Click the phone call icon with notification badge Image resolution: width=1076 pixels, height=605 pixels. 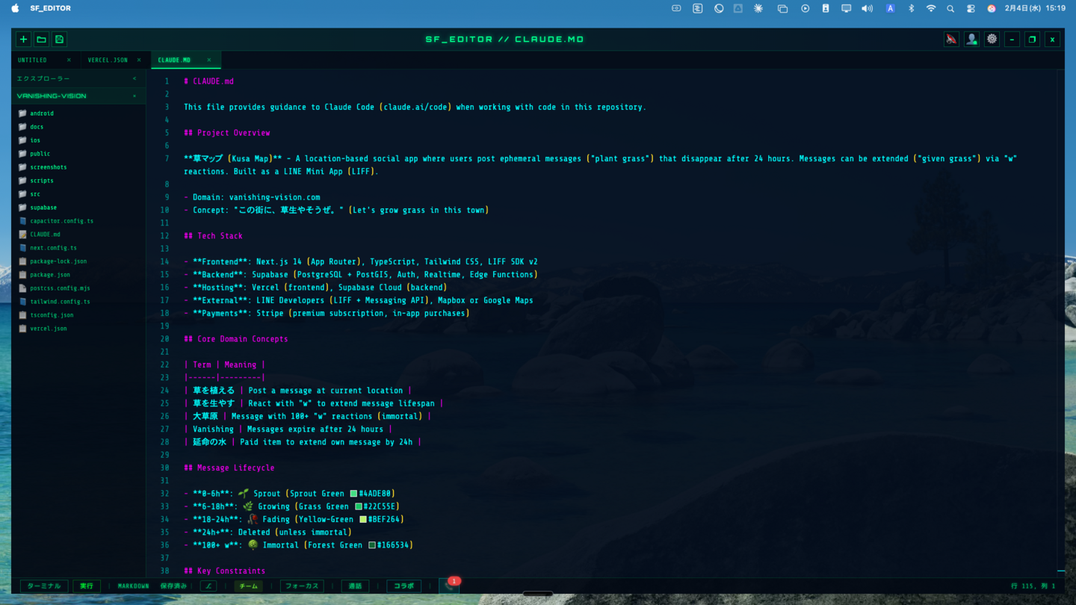coord(450,586)
